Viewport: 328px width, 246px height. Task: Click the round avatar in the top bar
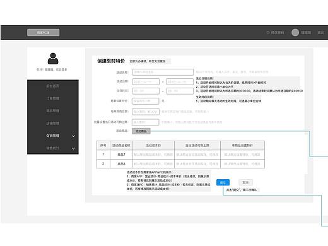(295, 32)
